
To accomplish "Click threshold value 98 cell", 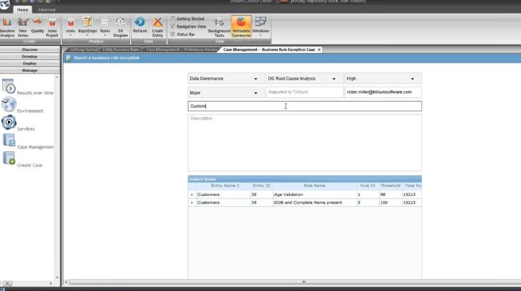I will (x=390, y=195).
